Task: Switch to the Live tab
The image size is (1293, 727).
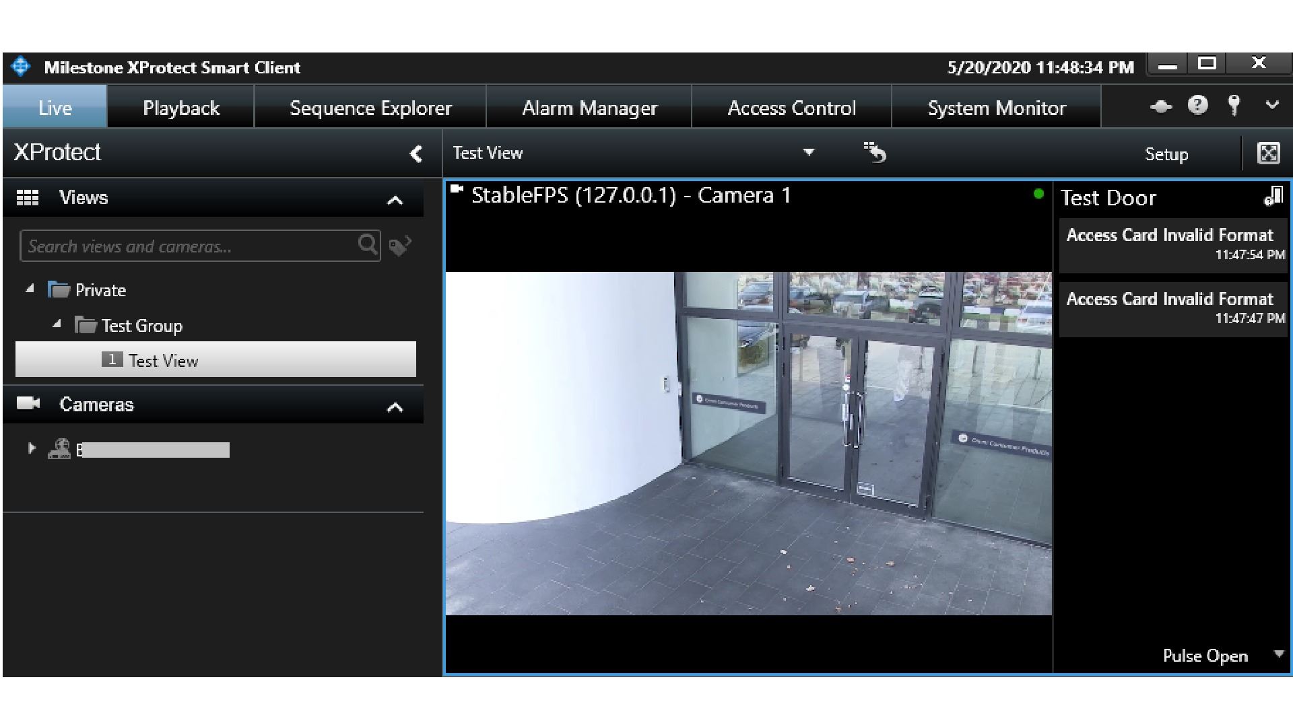Action: pos(55,108)
